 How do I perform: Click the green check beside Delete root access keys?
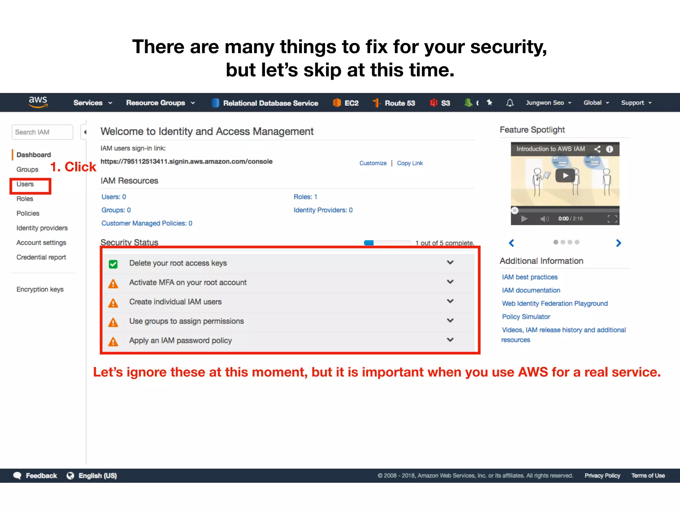point(113,264)
